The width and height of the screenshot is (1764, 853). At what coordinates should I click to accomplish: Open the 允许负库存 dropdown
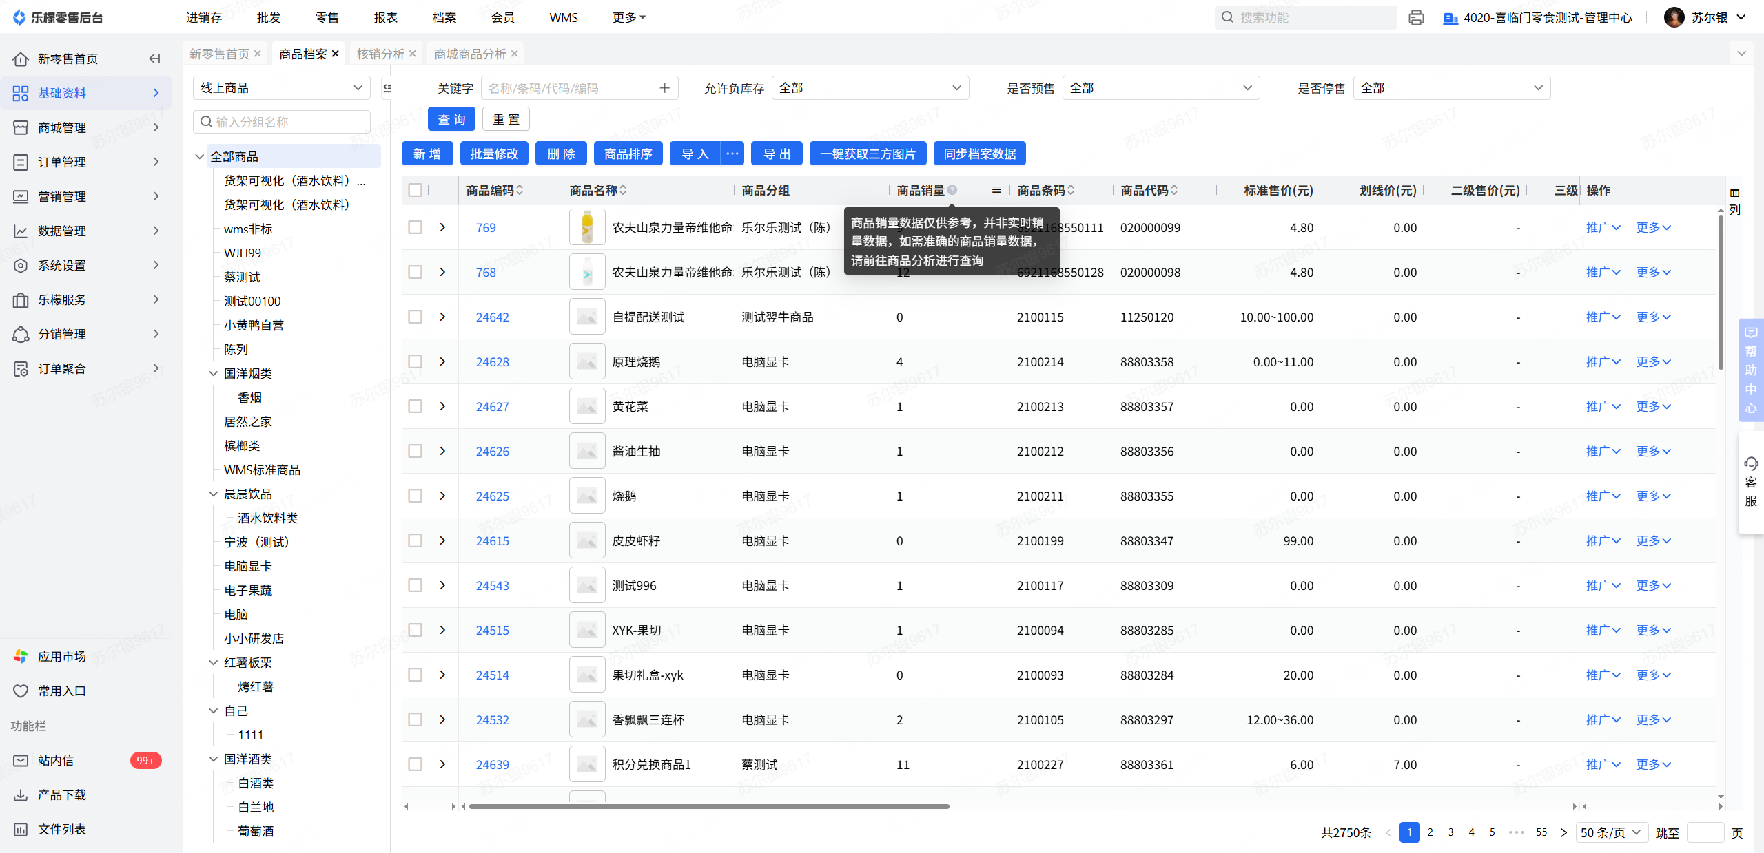(x=870, y=88)
